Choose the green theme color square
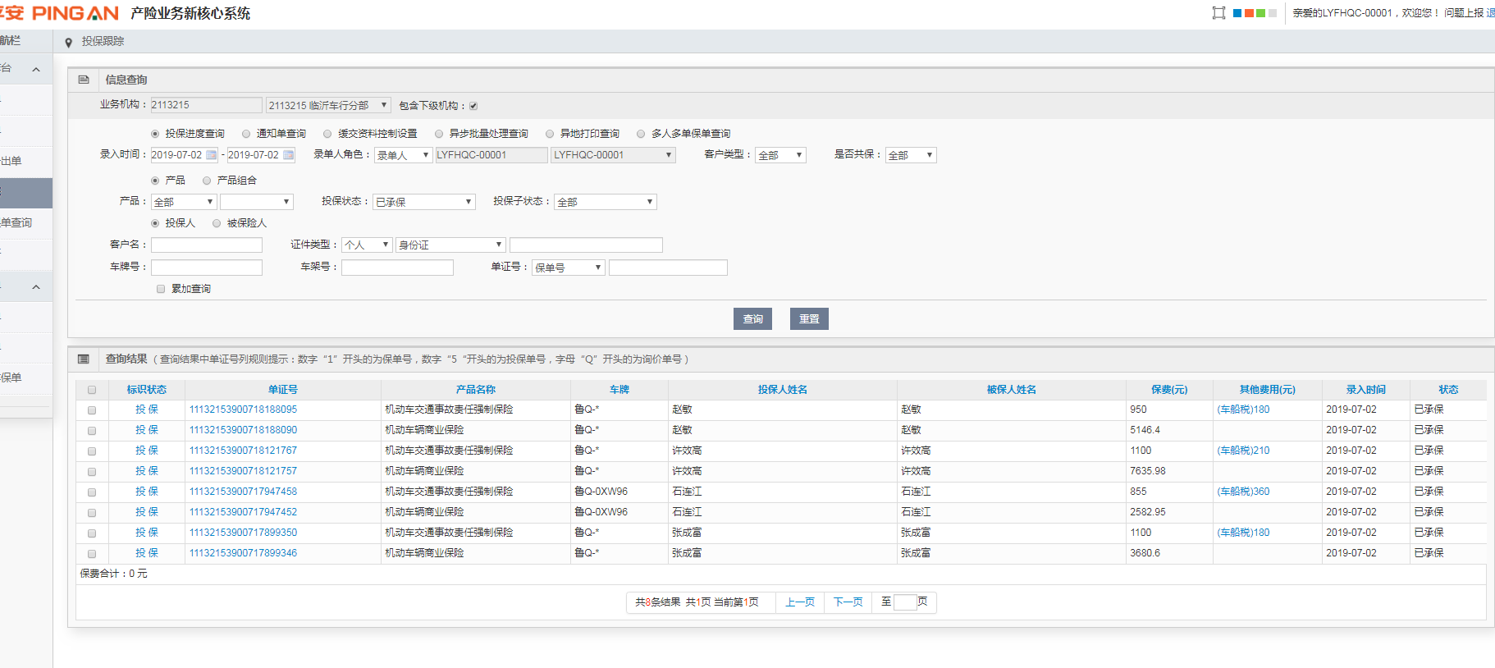 coord(1260,13)
